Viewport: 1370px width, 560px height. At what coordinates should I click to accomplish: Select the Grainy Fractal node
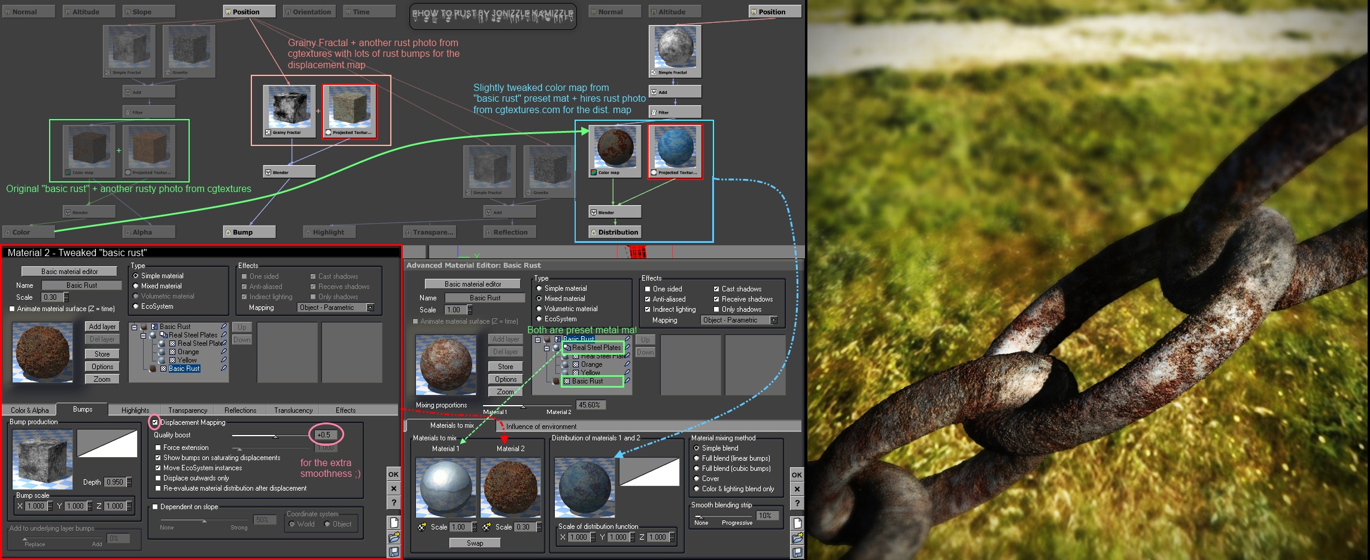point(290,111)
